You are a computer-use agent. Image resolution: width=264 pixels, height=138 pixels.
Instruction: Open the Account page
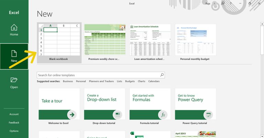[x=14, y=114]
